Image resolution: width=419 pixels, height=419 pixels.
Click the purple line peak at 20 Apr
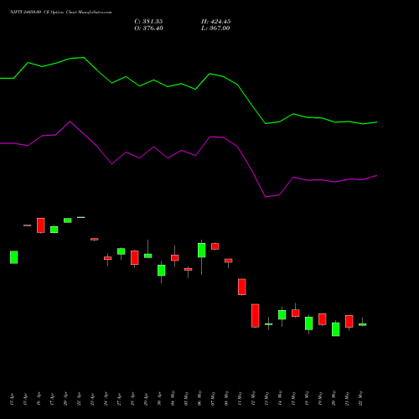pyautogui.click(x=70, y=122)
